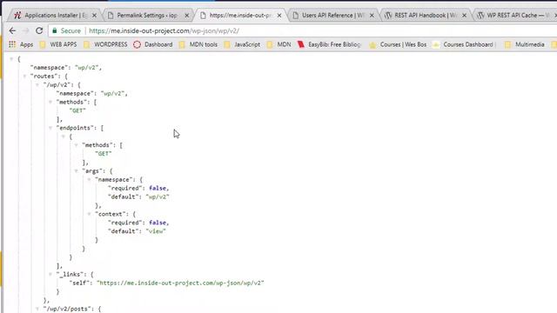The height and width of the screenshot is (313, 557).
Task: Collapse the "context" args object
Action: [x=89, y=214]
